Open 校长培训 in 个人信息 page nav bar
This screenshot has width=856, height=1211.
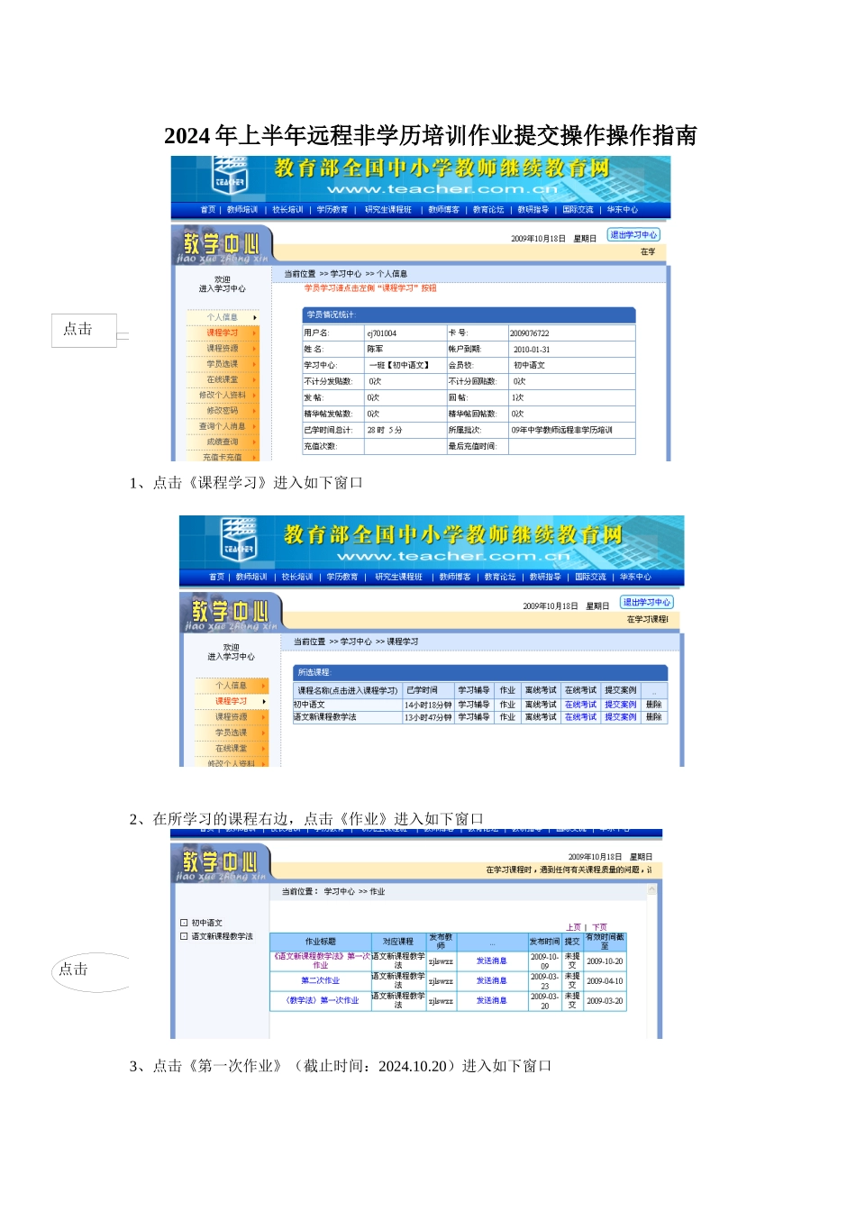(287, 210)
